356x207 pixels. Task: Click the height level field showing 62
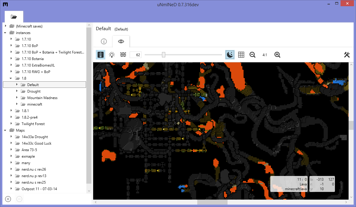[x=136, y=55]
